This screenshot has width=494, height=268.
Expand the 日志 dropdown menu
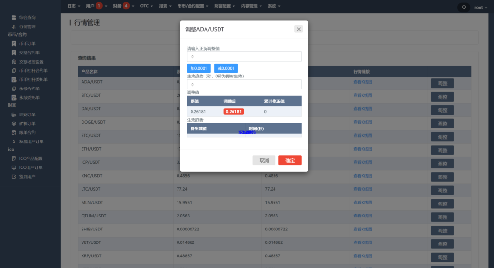[73, 6]
